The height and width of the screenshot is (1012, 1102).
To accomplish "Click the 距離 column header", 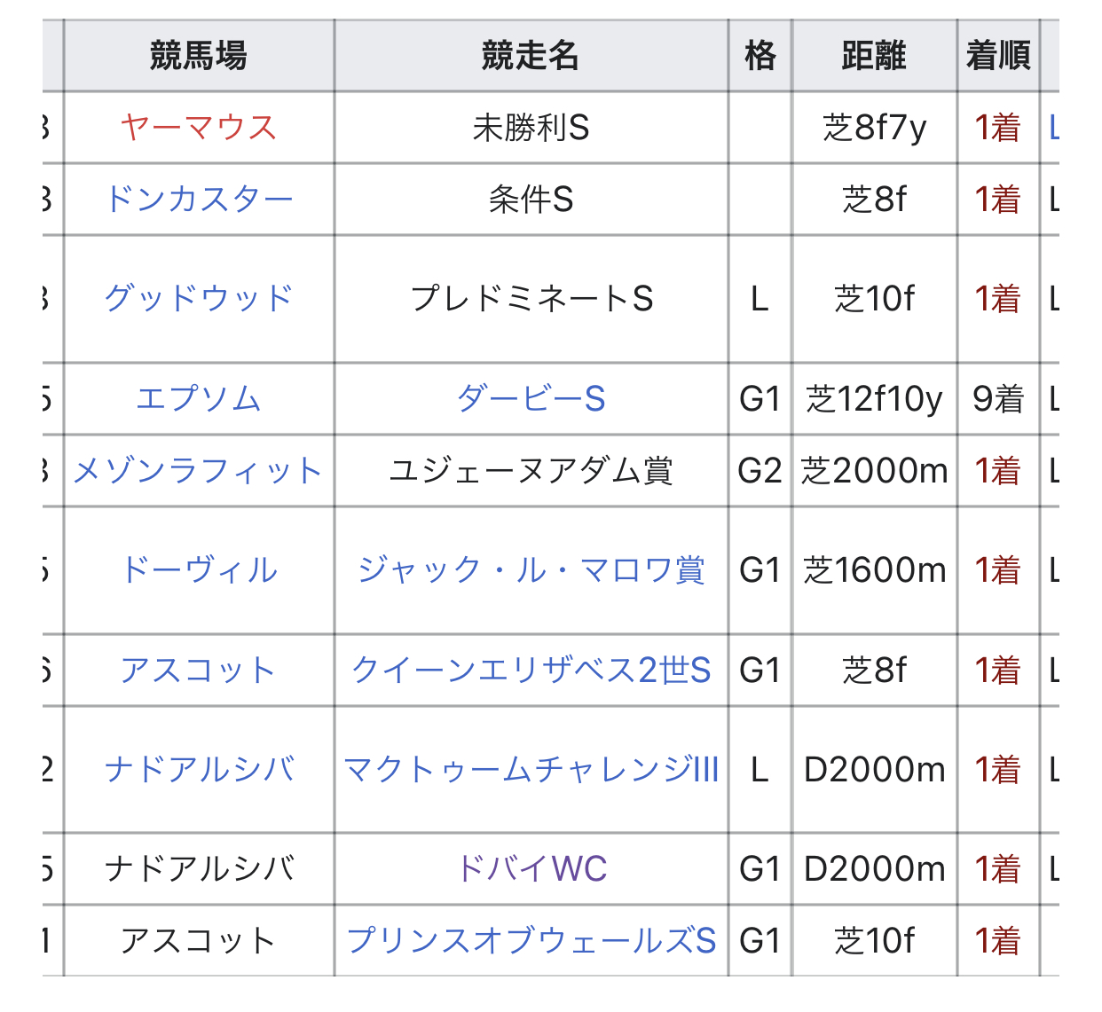I will (x=874, y=56).
